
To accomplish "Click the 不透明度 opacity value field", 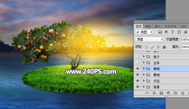I will click(x=185, y=39).
